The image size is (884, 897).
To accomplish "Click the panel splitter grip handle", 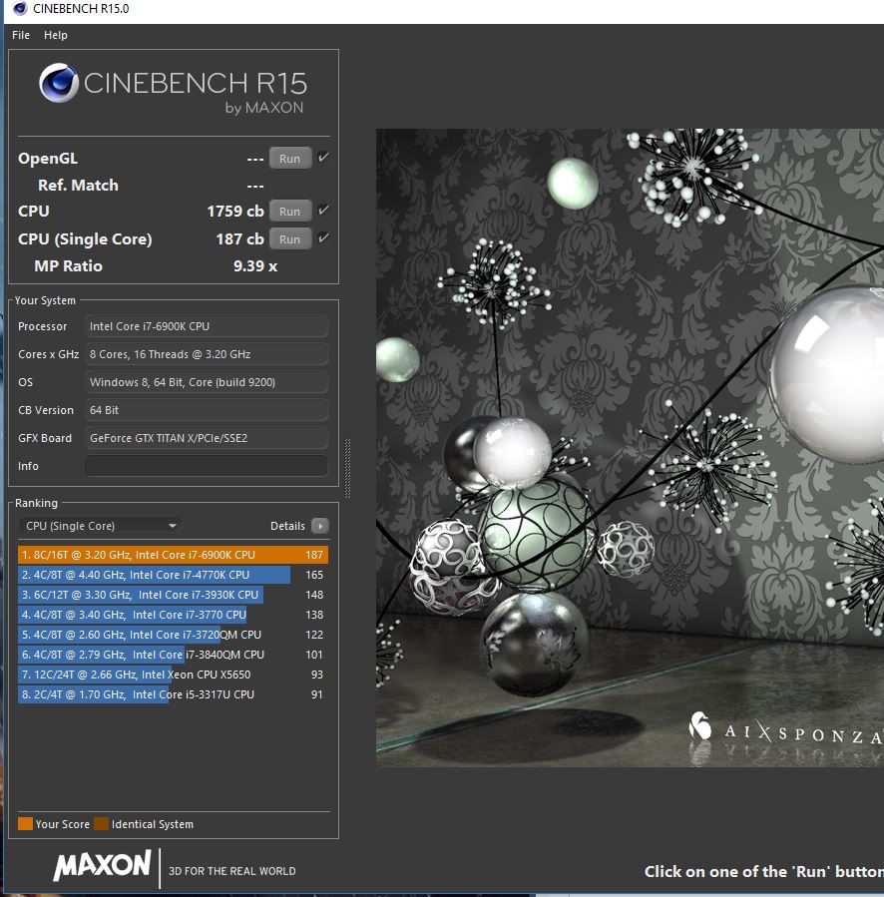I will coord(347,468).
